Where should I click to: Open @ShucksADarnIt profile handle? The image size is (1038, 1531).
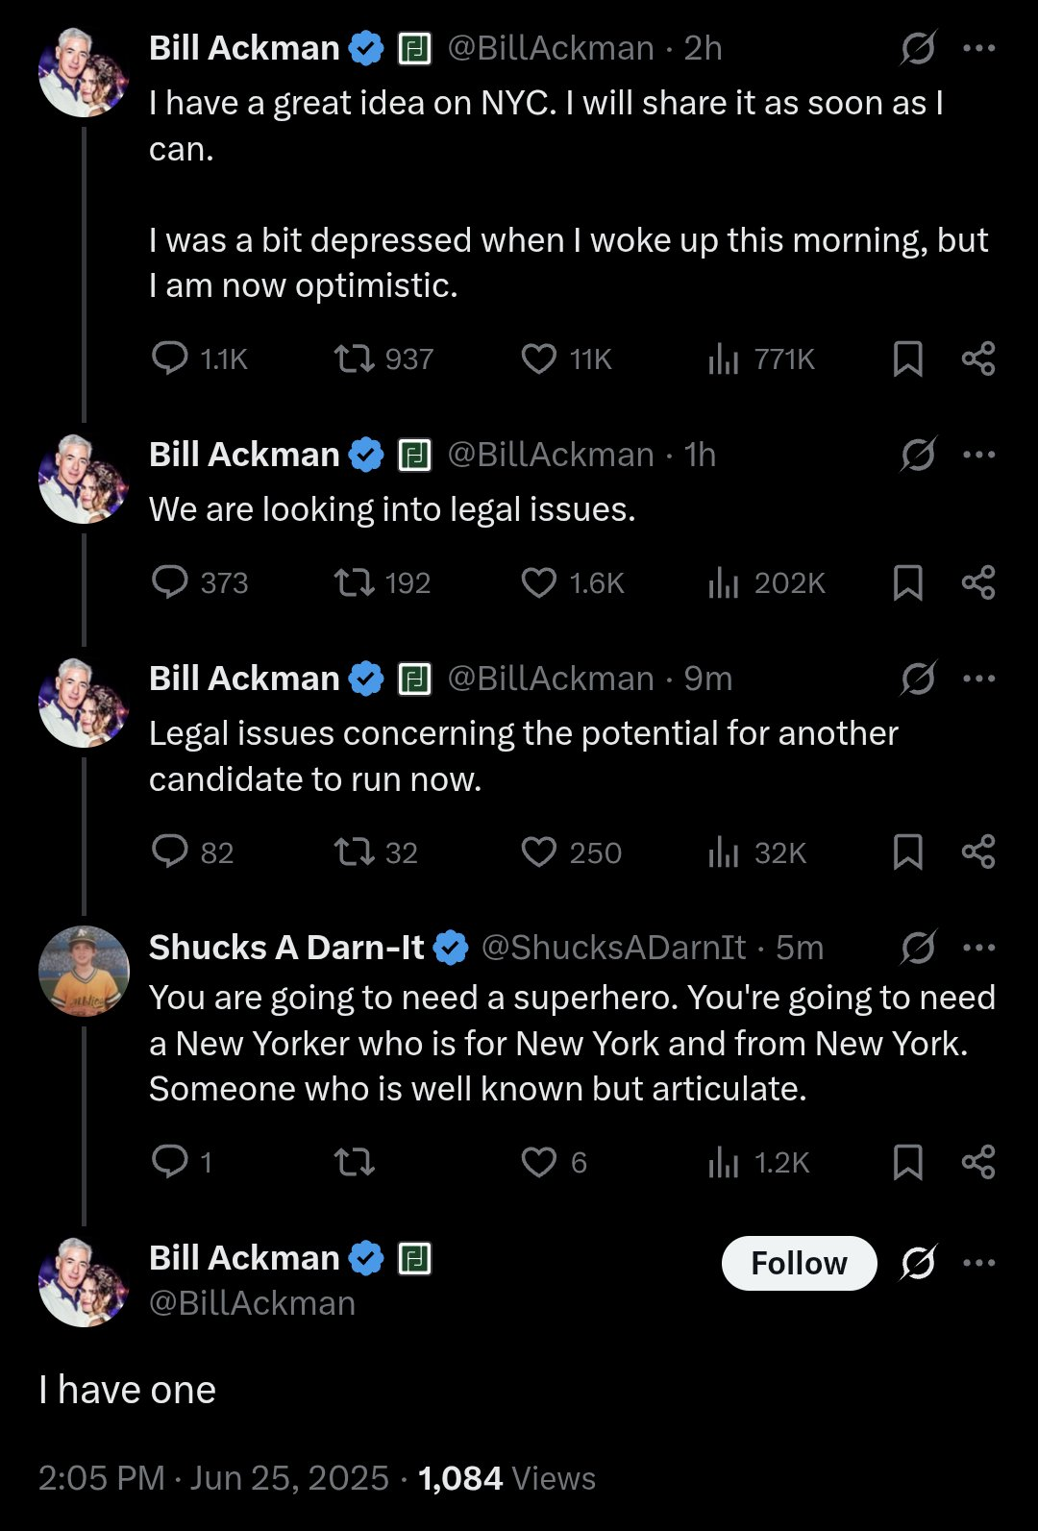click(613, 948)
